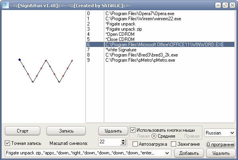
Task: Click the Запись button
Action: coord(66,131)
